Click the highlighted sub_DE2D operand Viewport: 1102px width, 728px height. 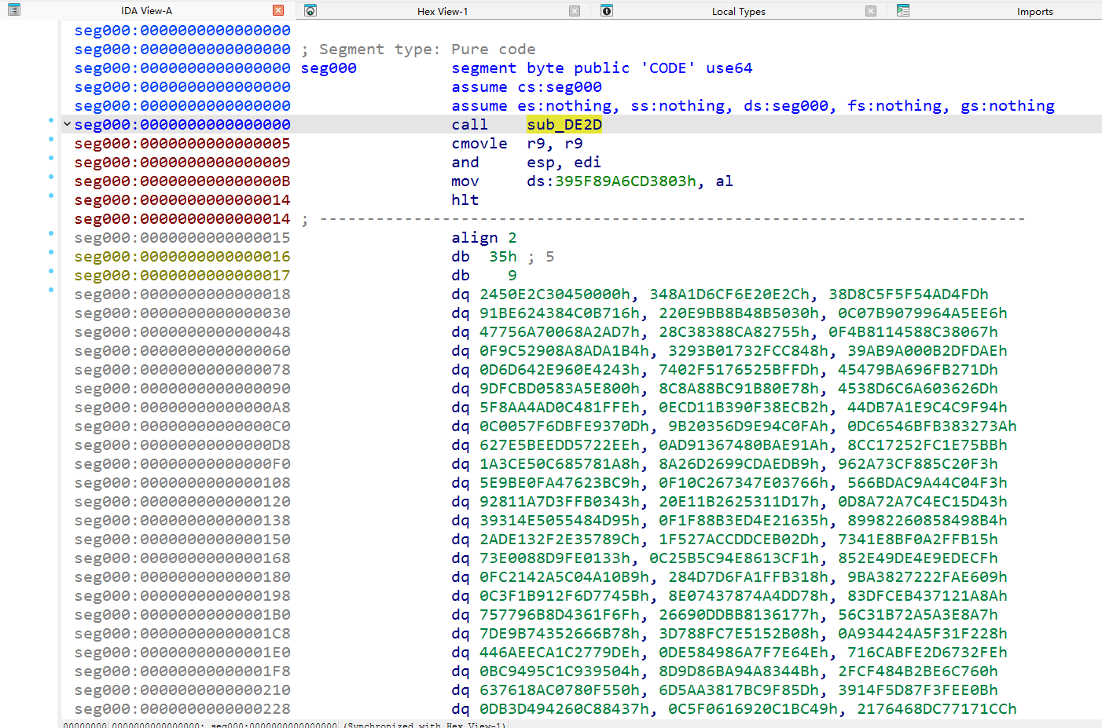click(x=564, y=124)
